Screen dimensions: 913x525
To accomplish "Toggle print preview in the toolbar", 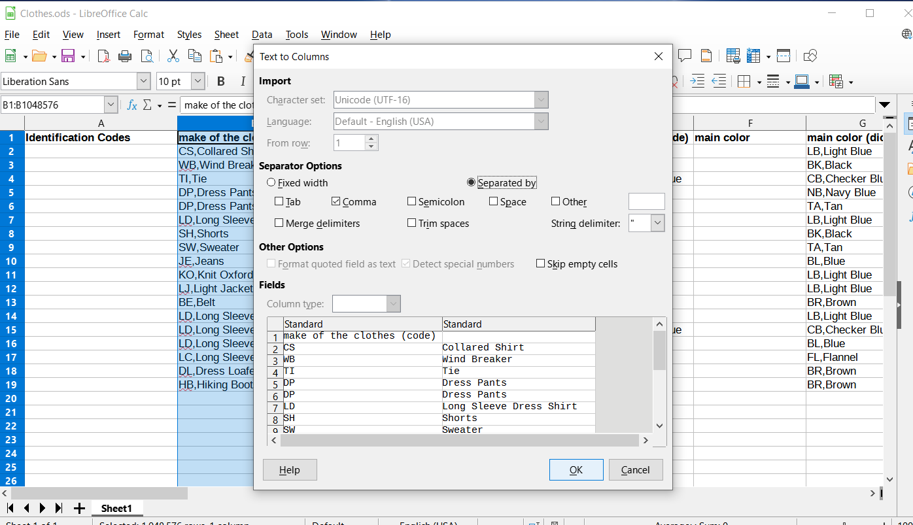I will tap(146, 56).
